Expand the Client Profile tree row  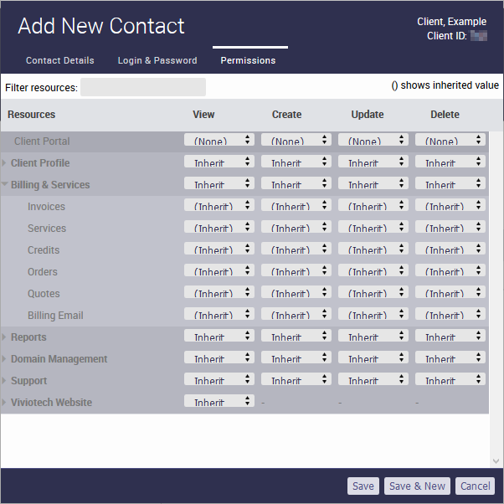pos(4,163)
